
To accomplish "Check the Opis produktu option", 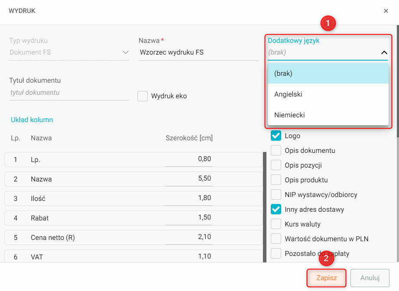I will pos(276,180).
